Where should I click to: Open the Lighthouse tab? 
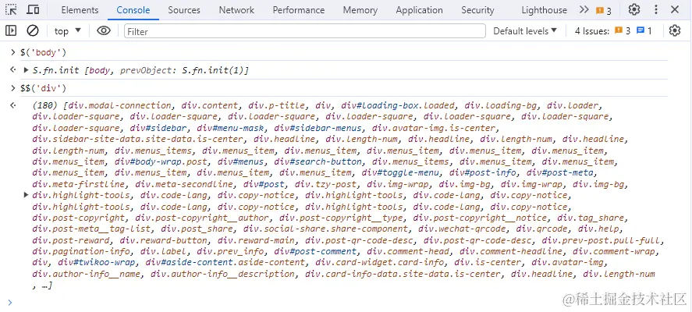[x=544, y=9]
